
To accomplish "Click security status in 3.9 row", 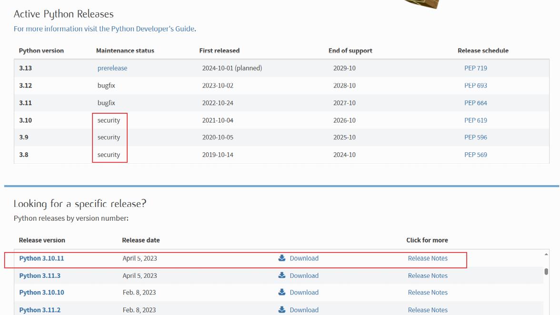I will 109,137.
